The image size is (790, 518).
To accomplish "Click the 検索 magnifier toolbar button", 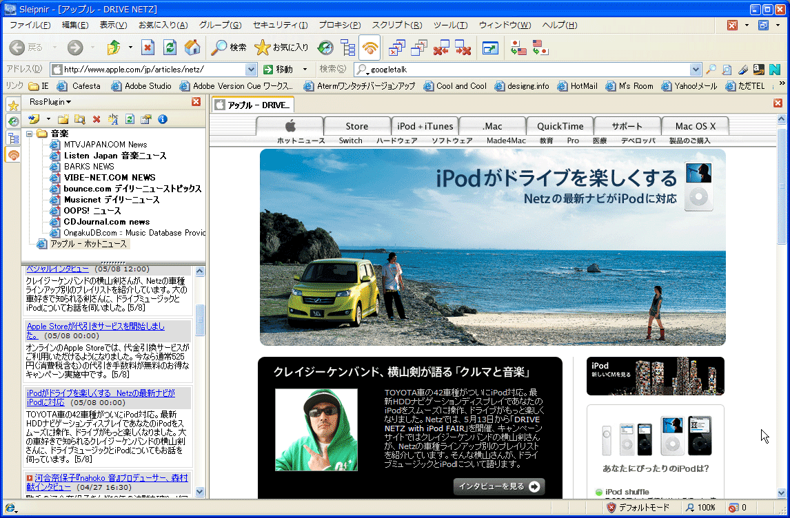I will [x=228, y=48].
